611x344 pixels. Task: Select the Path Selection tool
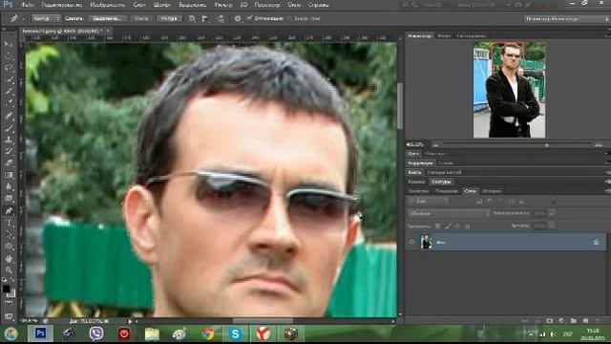tap(9, 235)
